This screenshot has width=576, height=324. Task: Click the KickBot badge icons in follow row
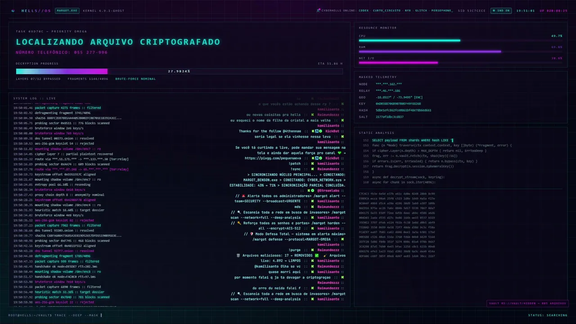point(317,131)
